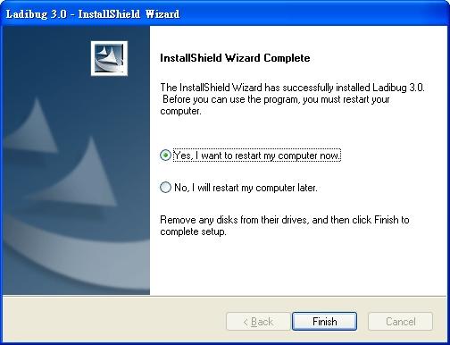Click the 'InstallShield Wizard Complete' heading
The width and height of the screenshot is (450, 345).
pyautogui.click(x=235, y=58)
